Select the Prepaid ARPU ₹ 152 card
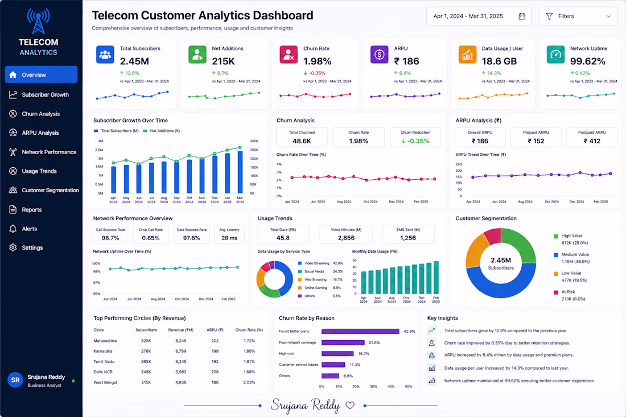The height and width of the screenshot is (417, 626). pyautogui.click(x=536, y=137)
